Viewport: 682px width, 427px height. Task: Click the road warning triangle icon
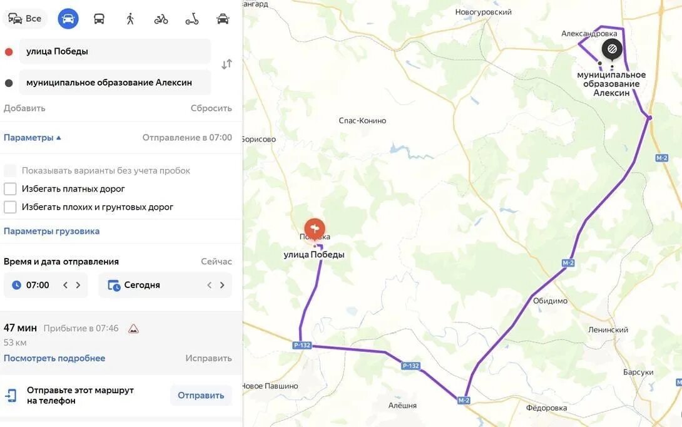133,329
